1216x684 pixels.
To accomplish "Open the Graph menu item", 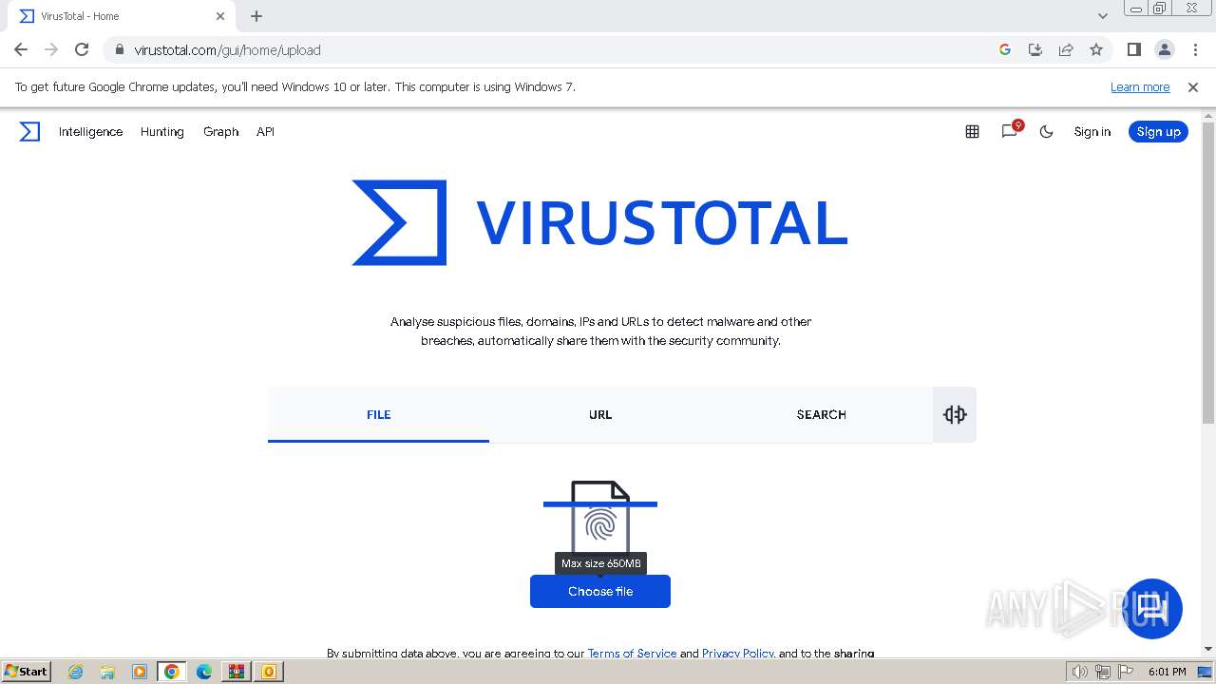I will (220, 132).
